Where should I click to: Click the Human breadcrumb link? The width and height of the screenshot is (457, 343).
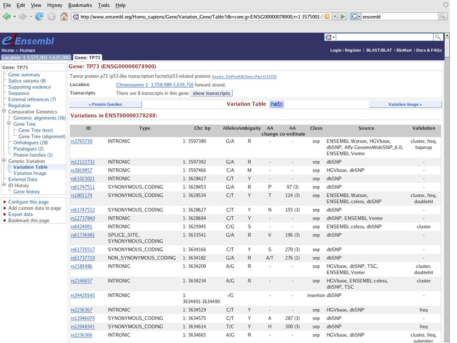28,50
